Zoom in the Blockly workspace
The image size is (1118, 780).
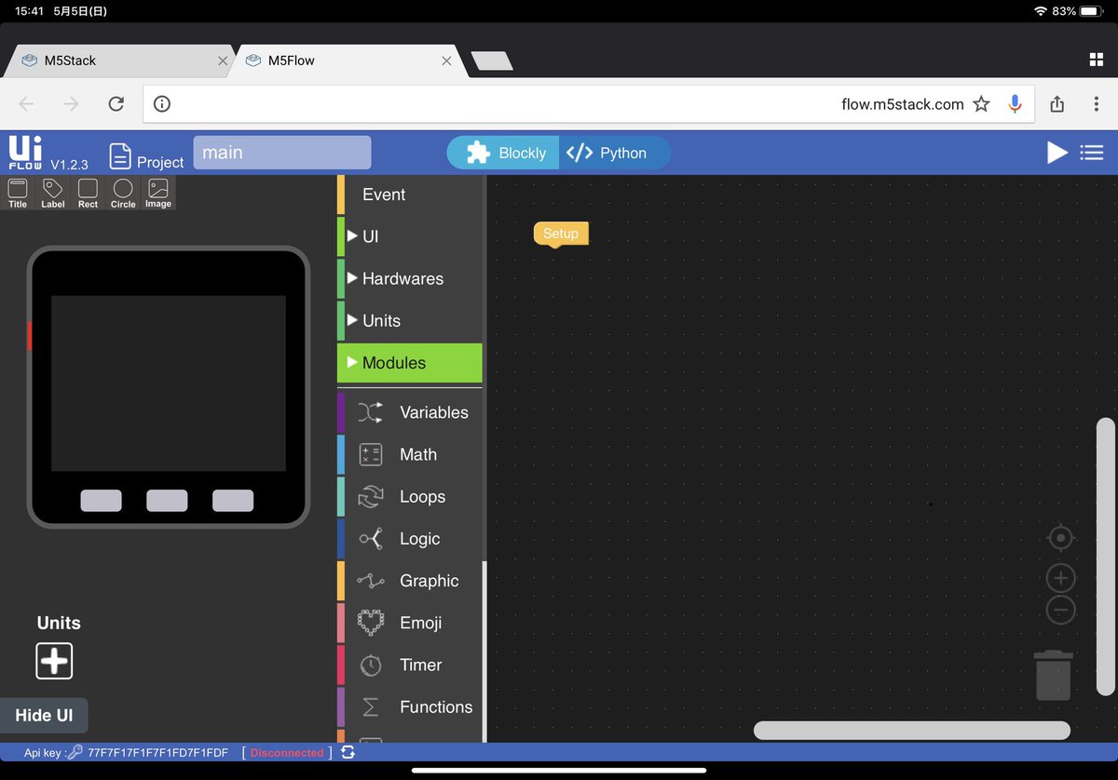coord(1061,578)
